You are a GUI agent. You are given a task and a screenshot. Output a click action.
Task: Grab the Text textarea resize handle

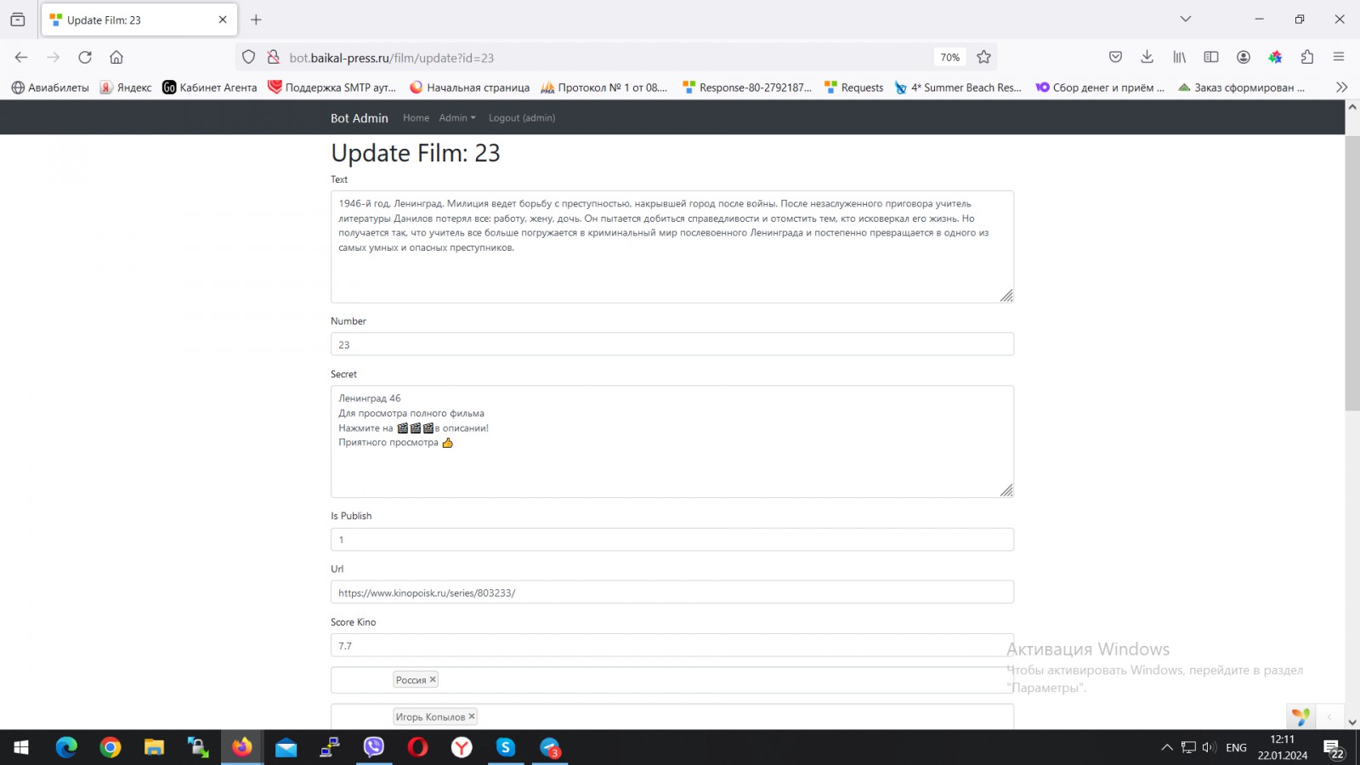(1006, 296)
